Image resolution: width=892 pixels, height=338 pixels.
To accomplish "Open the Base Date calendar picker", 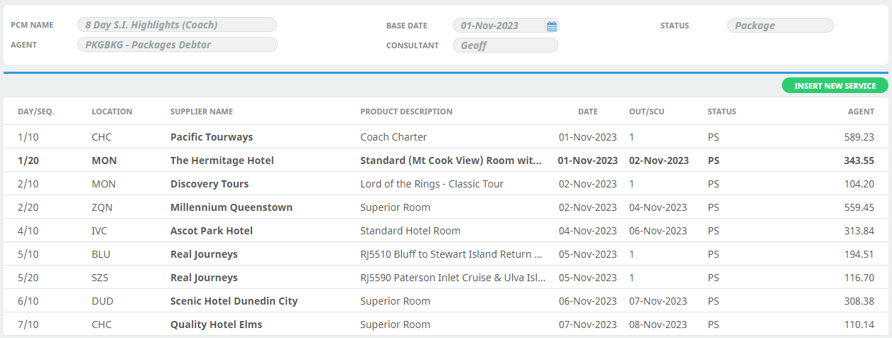I will [x=552, y=26].
